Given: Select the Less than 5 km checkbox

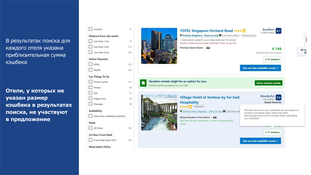Looking at the screenshot, I should (x=90, y=52).
